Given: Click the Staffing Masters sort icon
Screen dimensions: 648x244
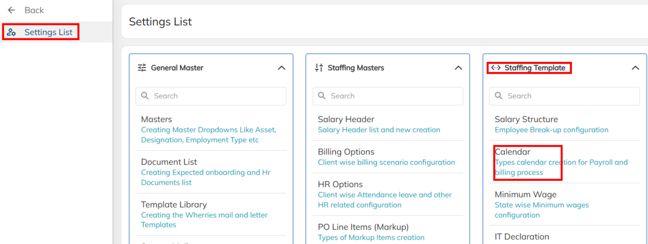Looking at the screenshot, I should coord(319,68).
